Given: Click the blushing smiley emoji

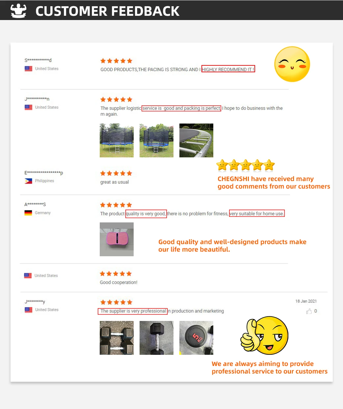Looking at the screenshot, I should tap(292, 64).
